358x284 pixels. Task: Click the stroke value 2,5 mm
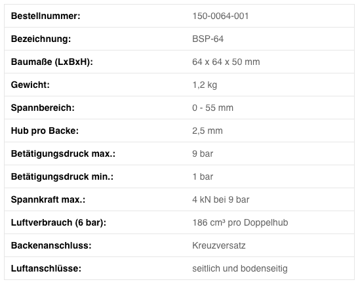click(x=207, y=131)
